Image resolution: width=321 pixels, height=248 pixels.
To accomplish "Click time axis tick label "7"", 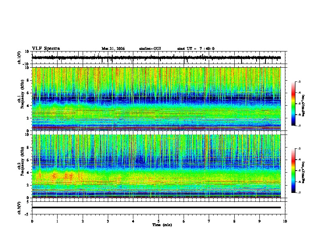I will click(x=209, y=221).
